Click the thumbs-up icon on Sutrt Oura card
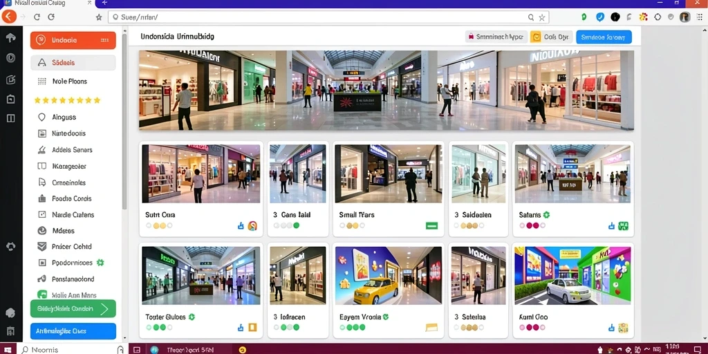Screen dimensions: 708x354 241,225
